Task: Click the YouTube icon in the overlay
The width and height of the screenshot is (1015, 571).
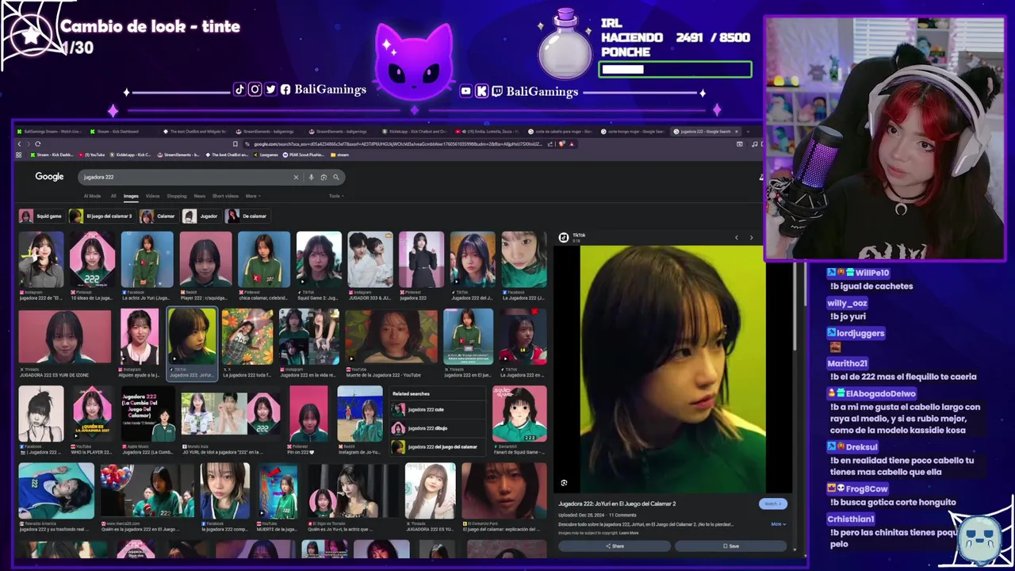Action: tap(466, 91)
